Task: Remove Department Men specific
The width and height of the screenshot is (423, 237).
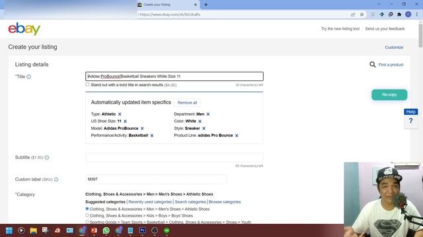Action: 208,114
